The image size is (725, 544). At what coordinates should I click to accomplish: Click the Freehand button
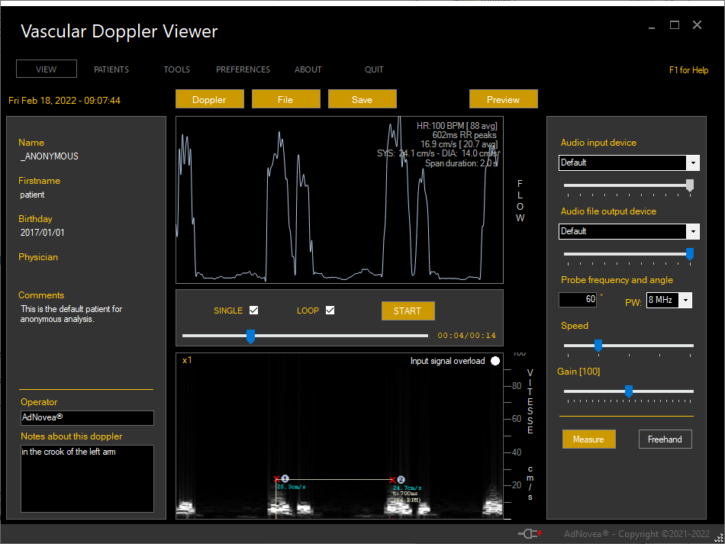pyautogui.click(x=665, y=439)
